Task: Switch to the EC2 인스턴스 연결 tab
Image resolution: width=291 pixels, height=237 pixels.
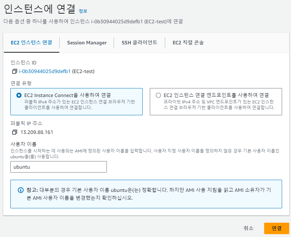Action: (x=31, y=43)
